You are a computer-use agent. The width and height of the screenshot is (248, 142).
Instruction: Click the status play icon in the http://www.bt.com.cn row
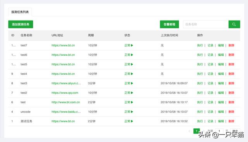(x=132, y=103)
